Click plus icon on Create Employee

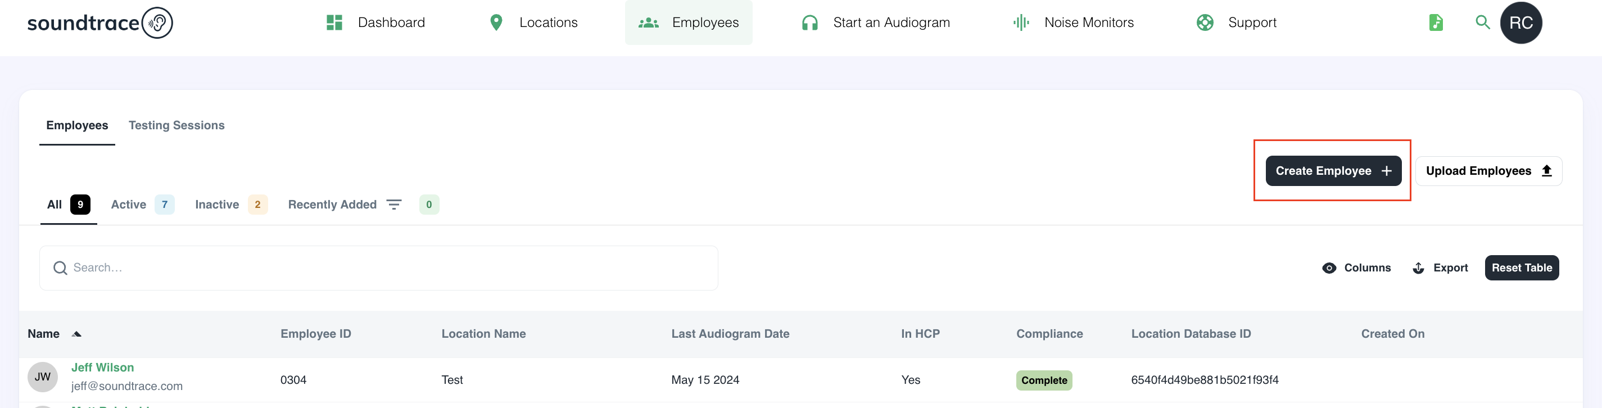point(1386,171)
